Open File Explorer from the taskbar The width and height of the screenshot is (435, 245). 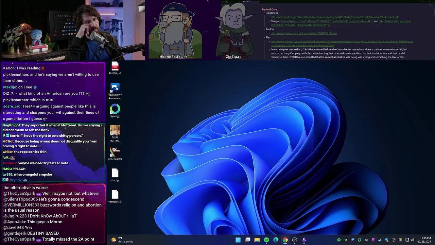click(x=257, y=240)
